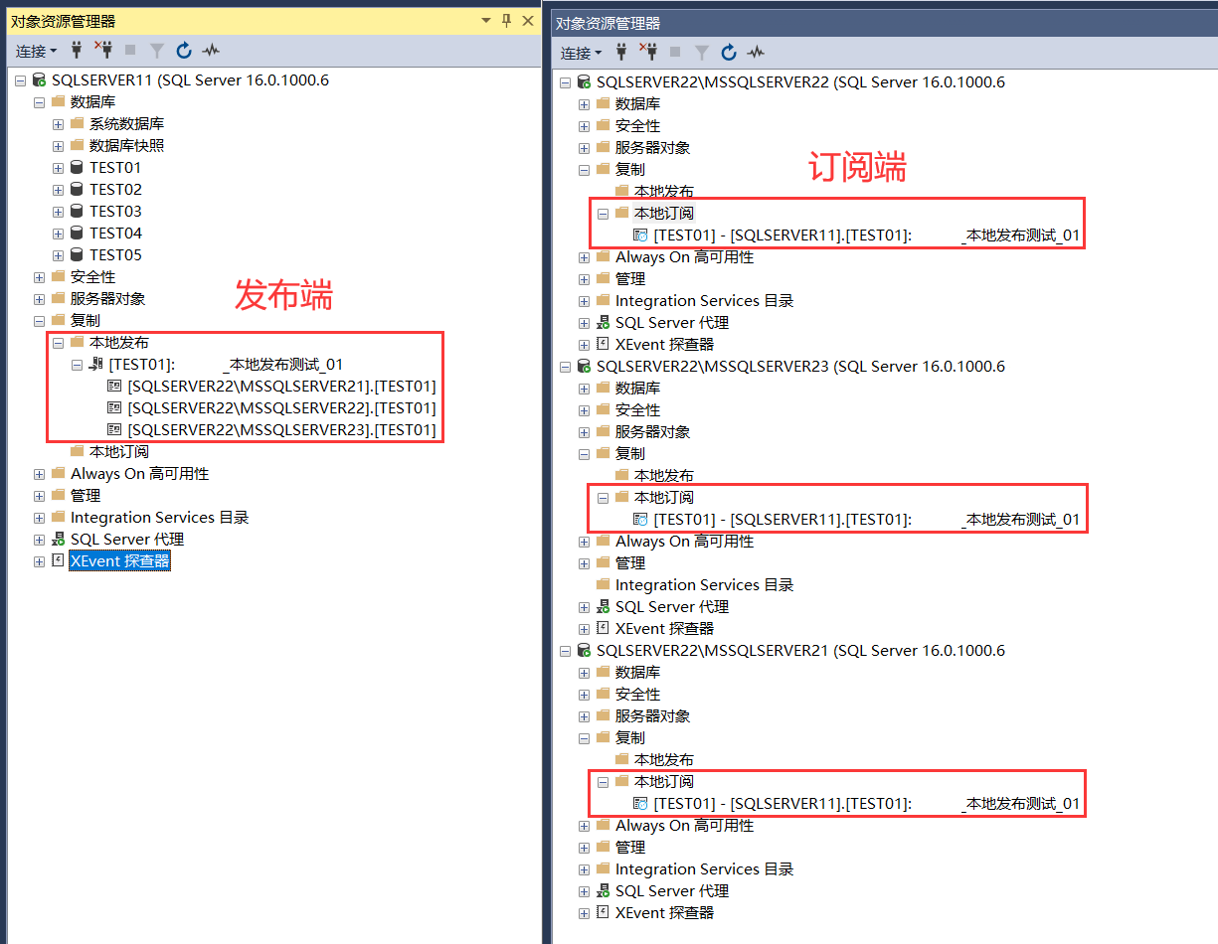Image resolution: width=1218 pixels, height=944 pixels.
Task: Click the disconnect icon in SQLSERVER11 panel toolbar
Action: click(102, 50)
